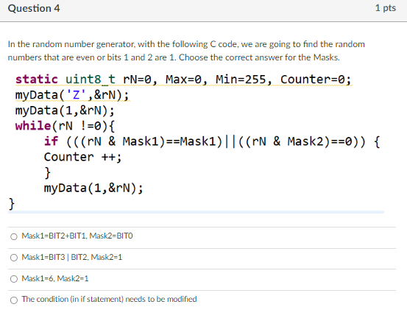This screenshot has width=407, height=321.
Task: Click the answer text 'Mask1=6, Mask2=1'
Action: click(55, 278)
